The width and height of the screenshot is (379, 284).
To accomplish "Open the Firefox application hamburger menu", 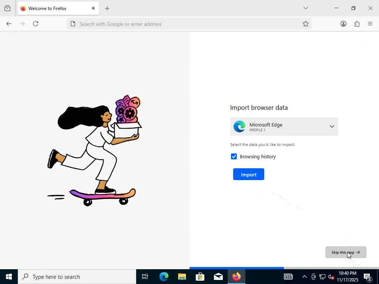I will (370, 24).
